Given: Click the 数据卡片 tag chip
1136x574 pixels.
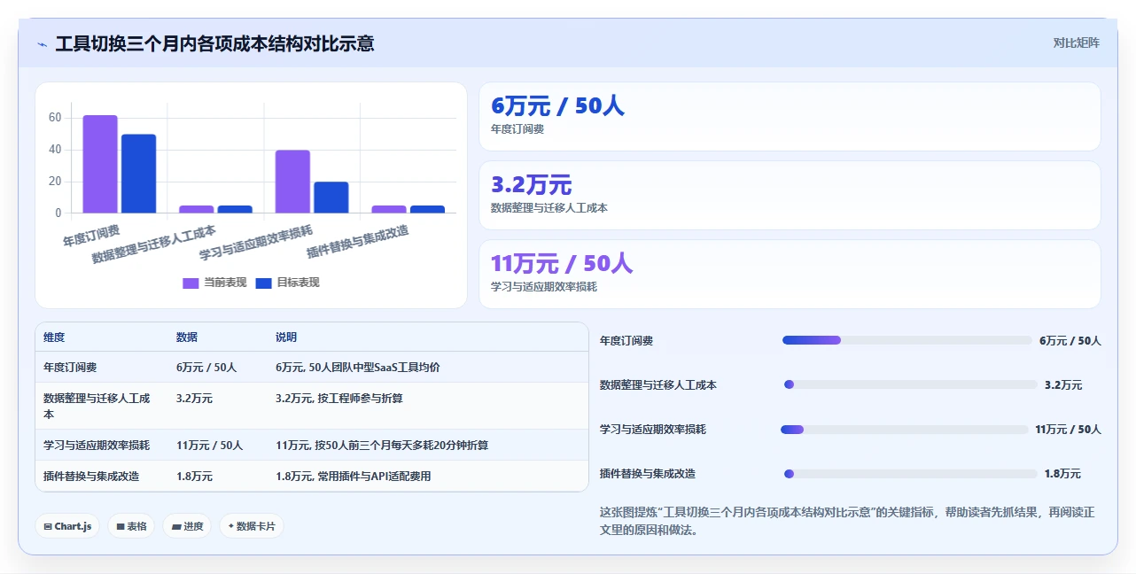Looking at the screenshot, I should [x=252, y=526].
